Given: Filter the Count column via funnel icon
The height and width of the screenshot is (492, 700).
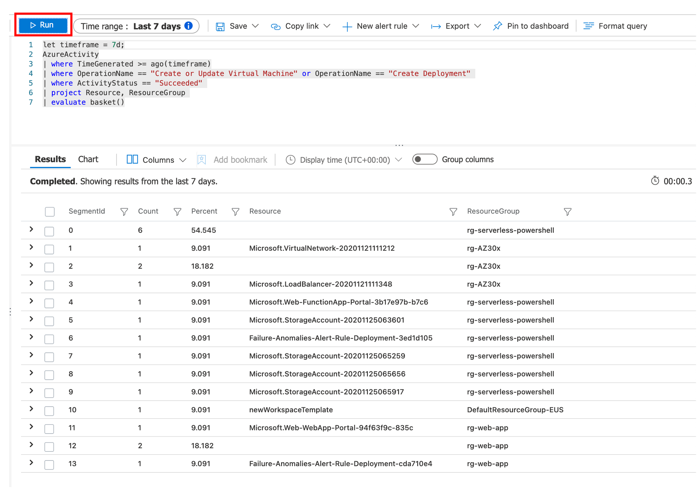Looking at the screenshot, I should point(177,212).
